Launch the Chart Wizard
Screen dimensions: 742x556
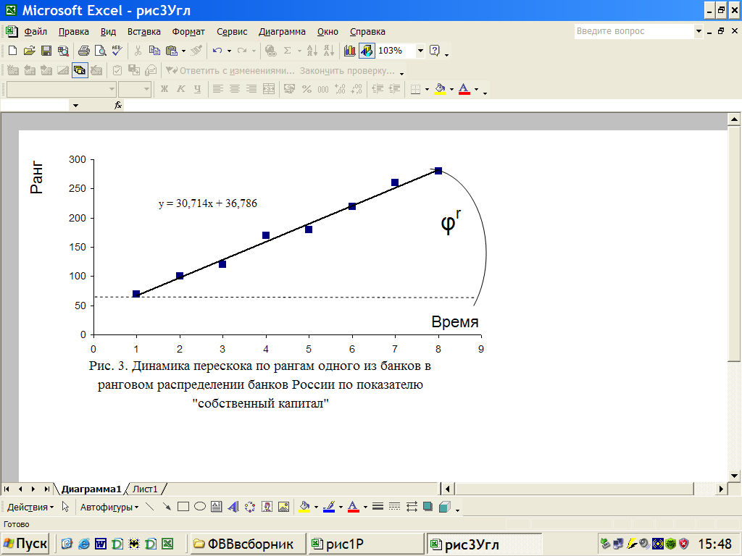[x=350, y=51]
